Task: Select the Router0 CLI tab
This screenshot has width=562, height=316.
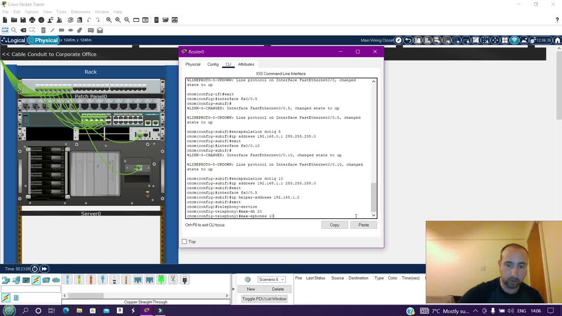Action: [228, 64]
